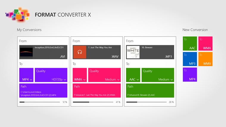
Task: Open the Medium quality dropdown in the green card
Action: 158,75
